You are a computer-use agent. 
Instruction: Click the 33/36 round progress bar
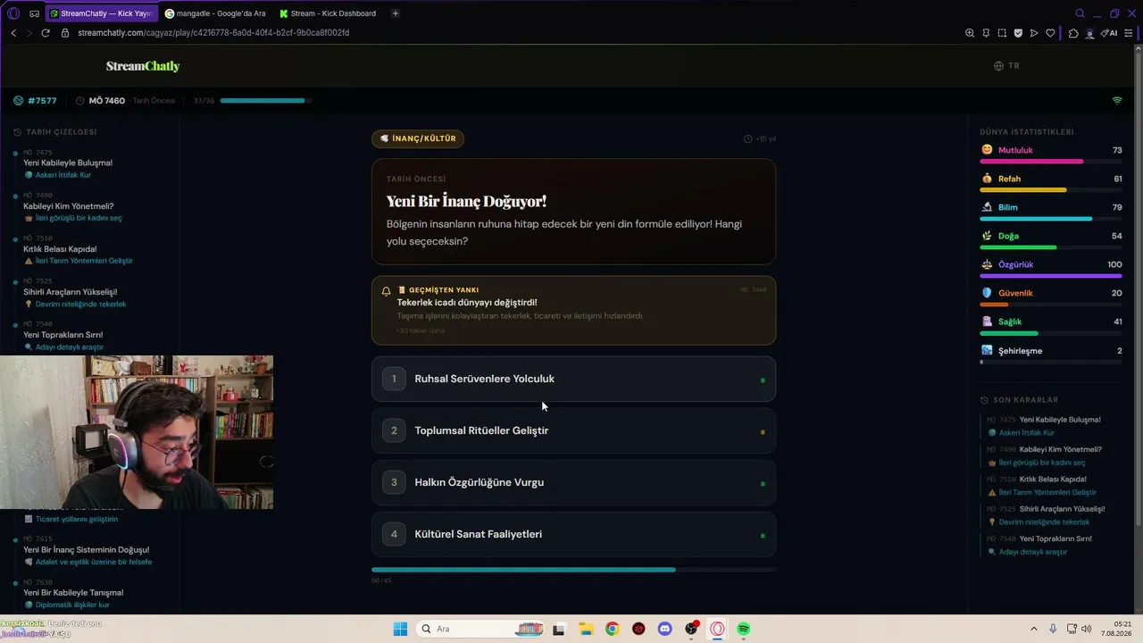coord(265,101)
